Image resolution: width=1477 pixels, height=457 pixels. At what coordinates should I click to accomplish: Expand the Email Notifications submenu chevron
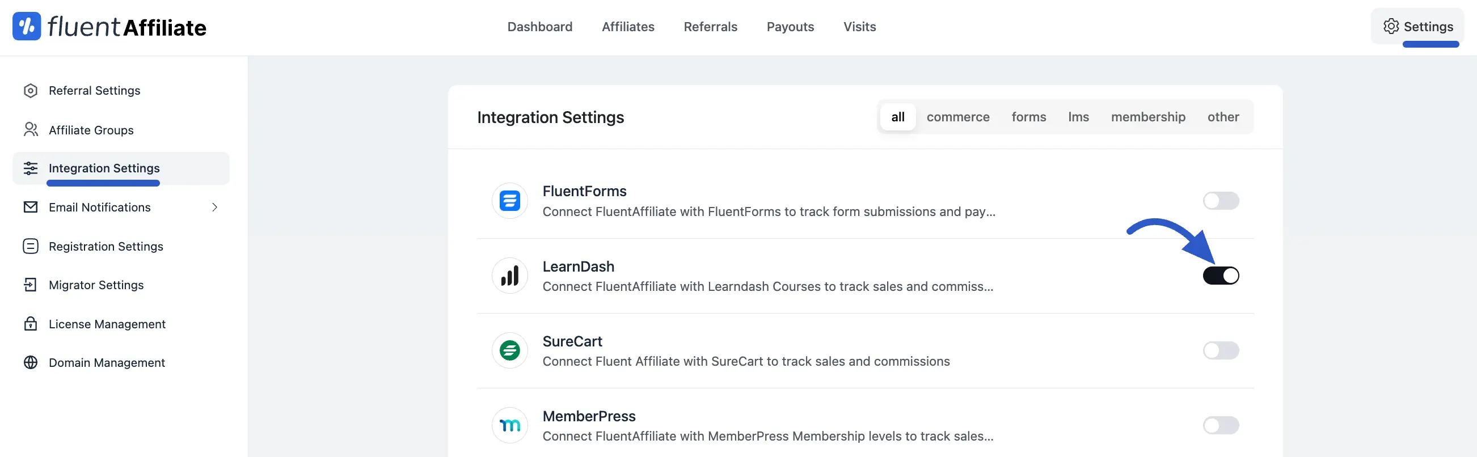tap(214, 207)
